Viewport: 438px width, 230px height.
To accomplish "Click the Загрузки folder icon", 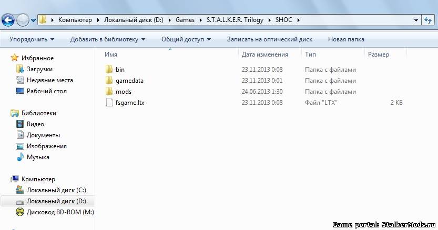I will 20,69.
